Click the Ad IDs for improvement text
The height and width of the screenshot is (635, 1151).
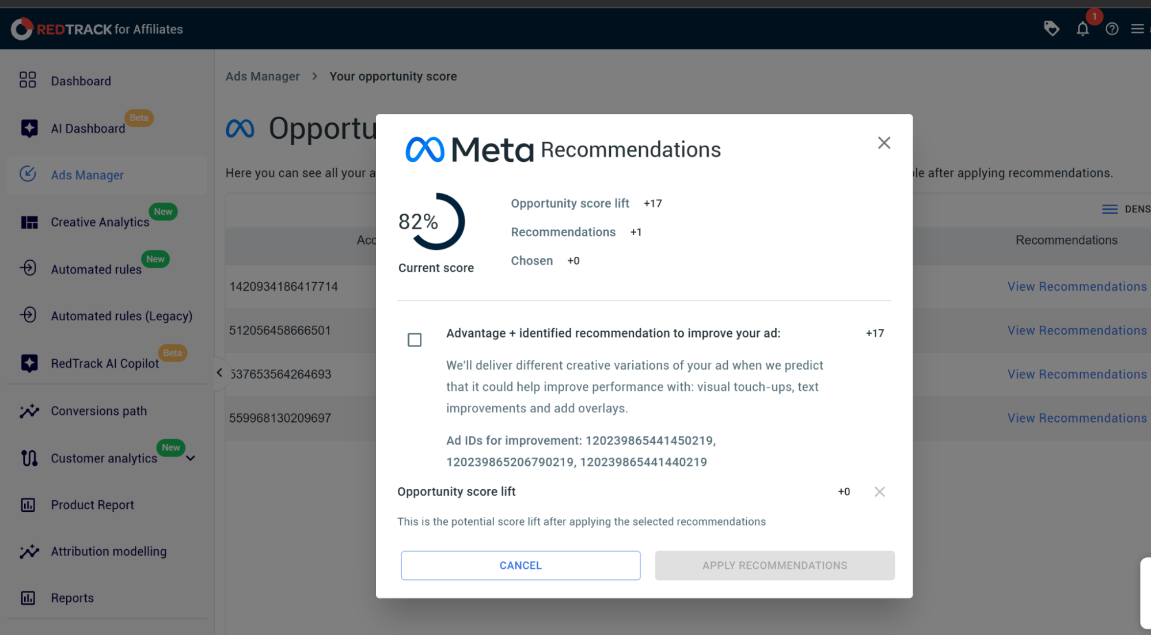pyautogui.click(x=581, y=451)
